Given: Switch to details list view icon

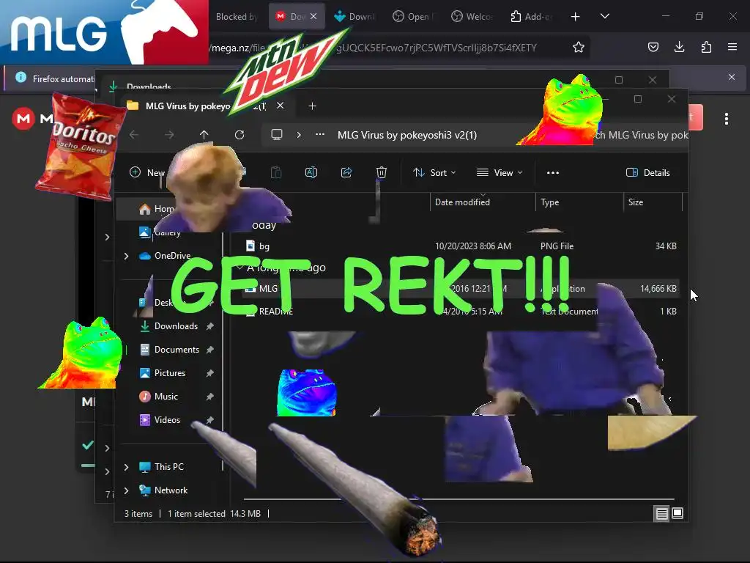Looking at the screenshot, I should pos(661,514).
